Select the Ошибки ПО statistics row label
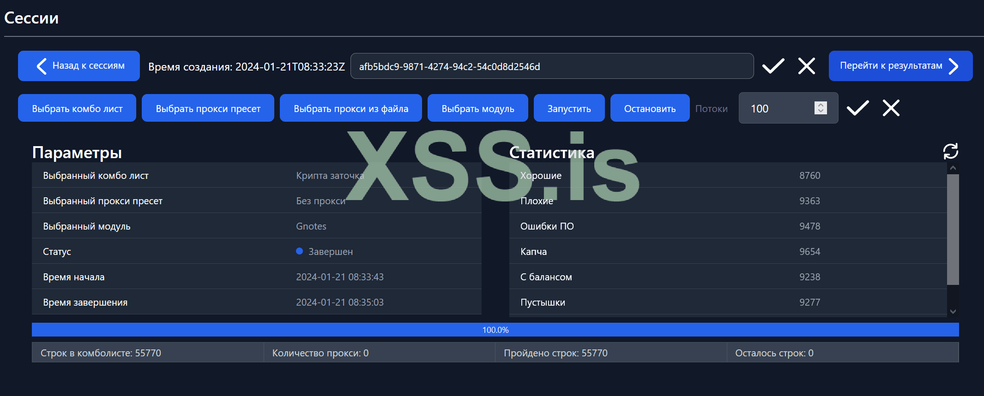The image size is (984, 396). click(x=547, y=226)
